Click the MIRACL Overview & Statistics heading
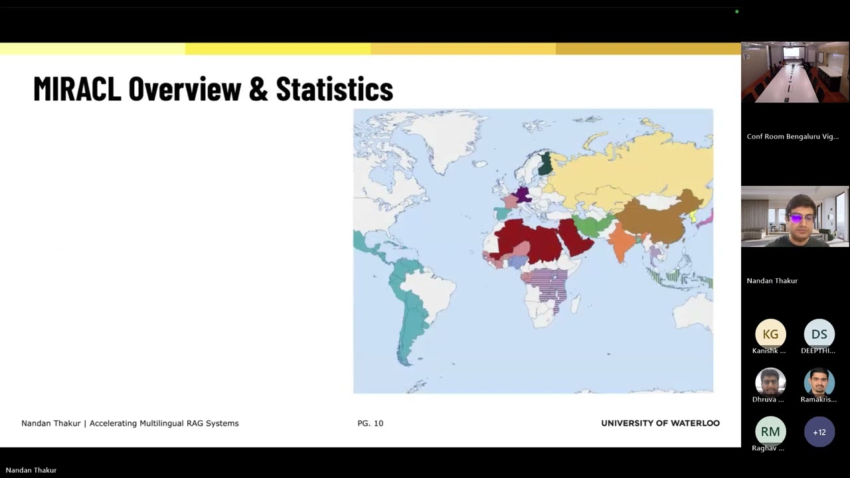This screenshot has height=478, width=850. (x=212, y=88)
